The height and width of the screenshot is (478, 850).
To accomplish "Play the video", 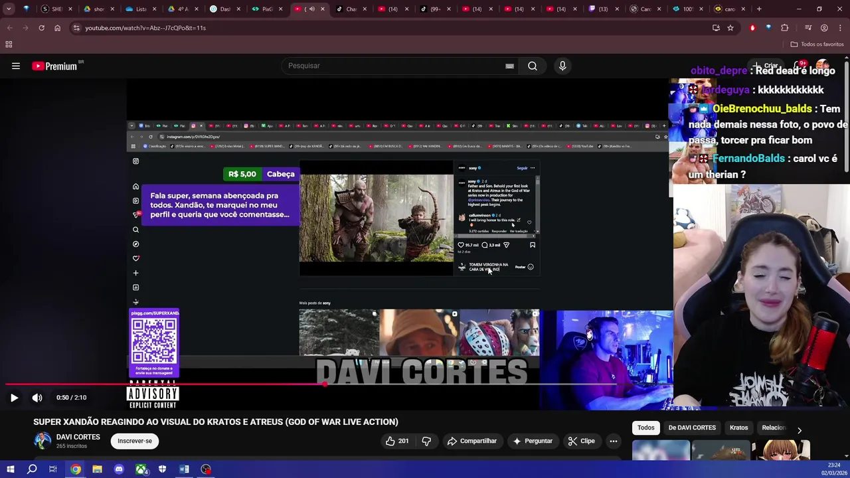I will [14, 398].
